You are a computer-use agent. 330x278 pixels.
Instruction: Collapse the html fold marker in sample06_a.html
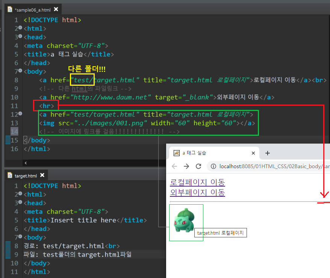click(x=20, y=27)
